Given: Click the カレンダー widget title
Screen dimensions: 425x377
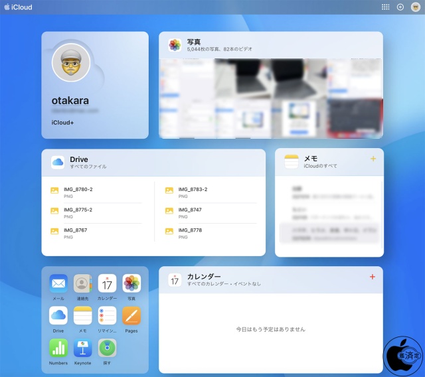Looking at the screenshot, I should point(204,277).
